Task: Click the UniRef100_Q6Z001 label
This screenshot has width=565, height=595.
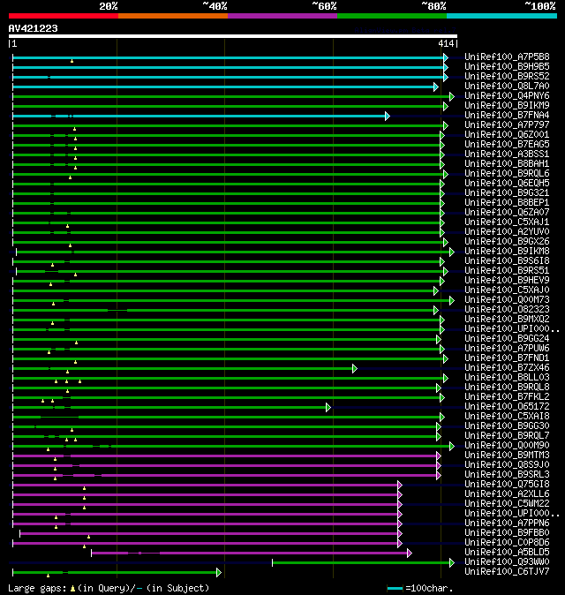Action: (x=507, y=135)
